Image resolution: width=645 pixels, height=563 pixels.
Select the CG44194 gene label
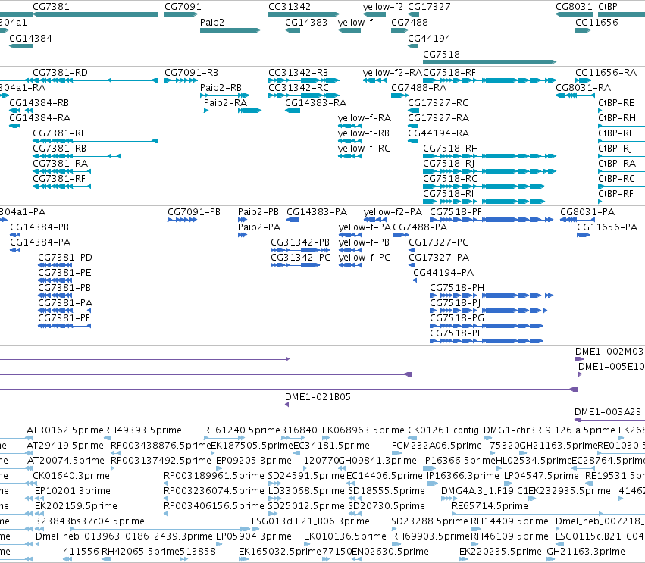tap(429, 38)
